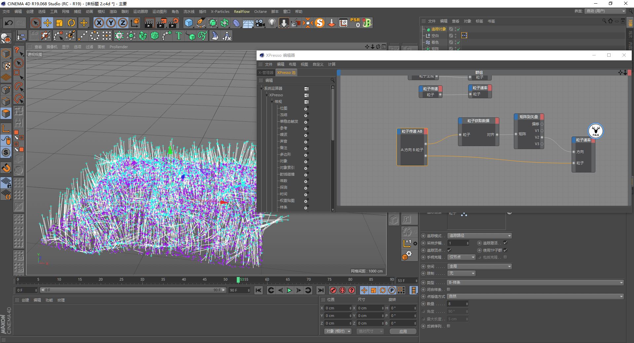This screenshot has height=343, width=634.
Task: Toggle the 追踪顶点 checkbox off
Action: 449,250
